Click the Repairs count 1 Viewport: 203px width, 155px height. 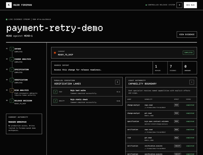(156, 67)
